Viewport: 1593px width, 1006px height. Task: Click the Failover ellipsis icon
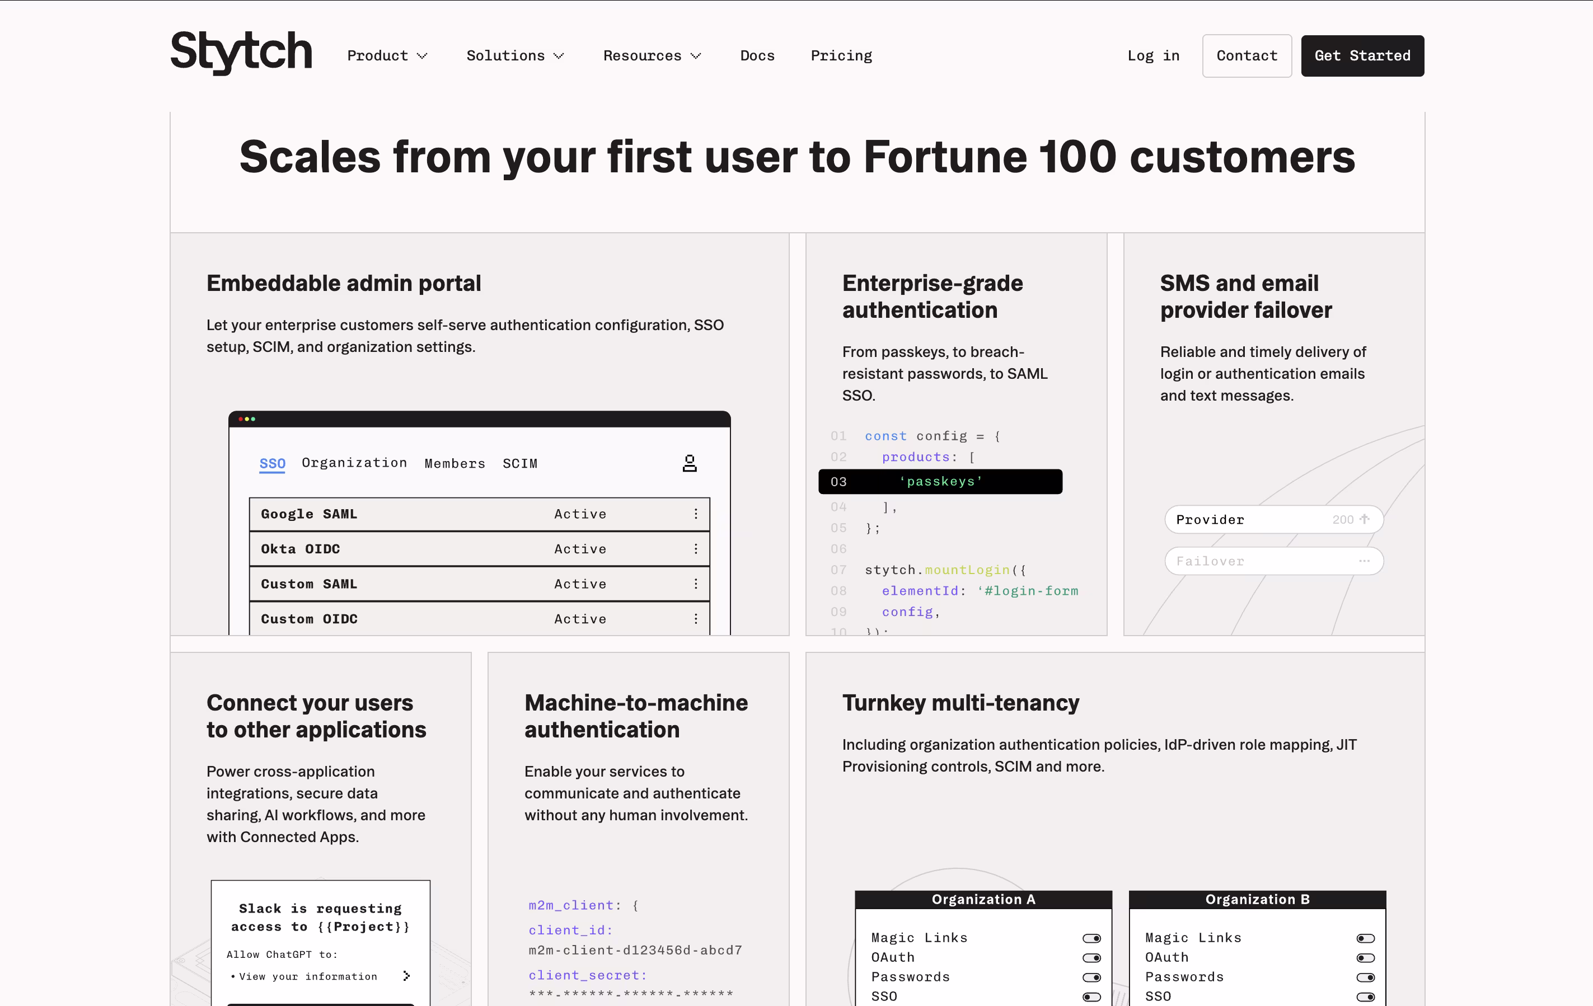pyautogui.click(x=1364, y=561)
